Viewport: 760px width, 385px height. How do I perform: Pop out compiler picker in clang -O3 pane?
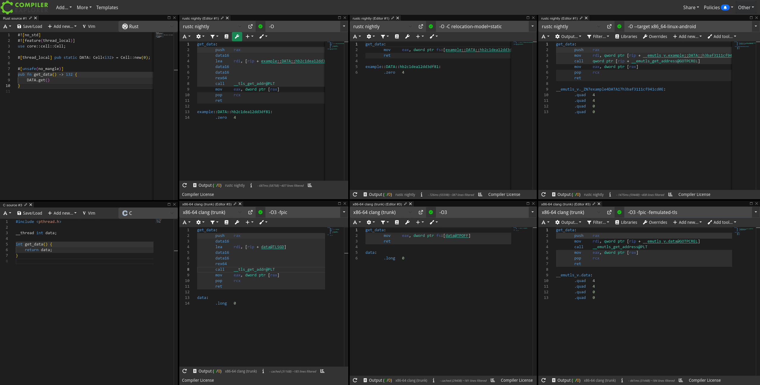point(421,212)
